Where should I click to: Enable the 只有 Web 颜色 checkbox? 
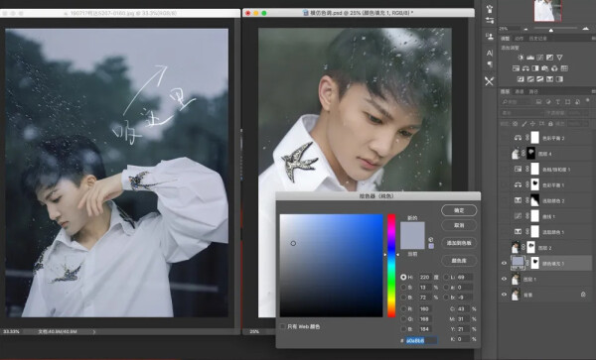(x=283, y=326)
